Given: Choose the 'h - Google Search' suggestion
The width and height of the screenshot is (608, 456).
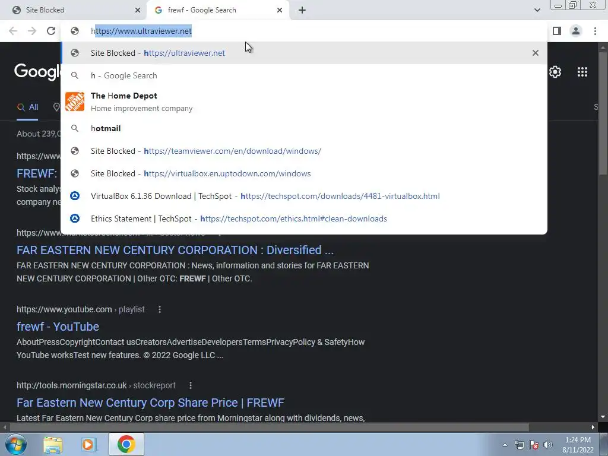Looking at the screenshot, I should 304,75.
